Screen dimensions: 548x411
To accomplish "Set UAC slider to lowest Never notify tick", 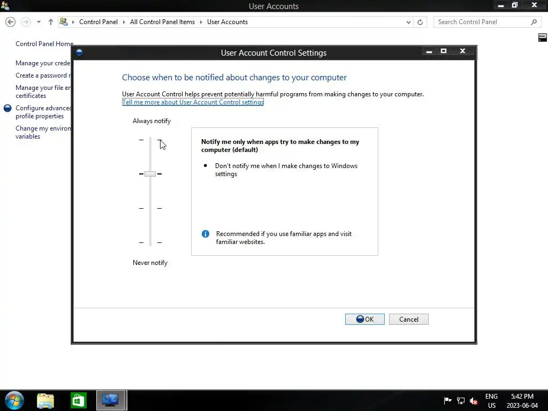I will tap(150, 242).
